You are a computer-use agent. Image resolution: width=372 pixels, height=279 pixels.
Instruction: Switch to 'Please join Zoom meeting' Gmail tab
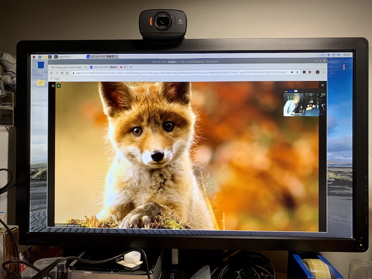[x=69, y=67]
